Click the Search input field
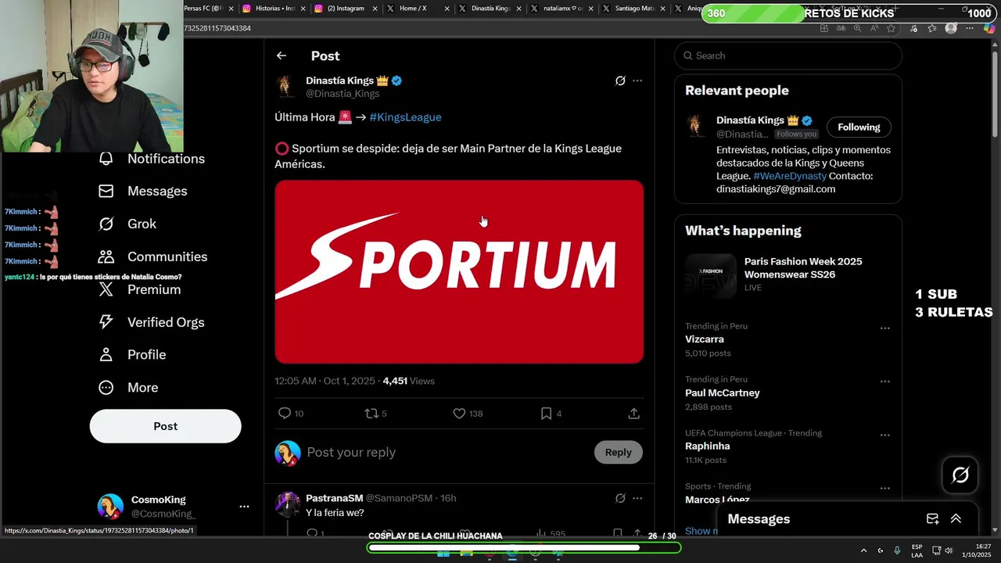The height and width of the screenshot is (563, 1001). [x=788, y=56]
